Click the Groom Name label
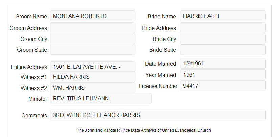Image resolution: width=272 pixels, height=137 pixels. pos(31,16)
